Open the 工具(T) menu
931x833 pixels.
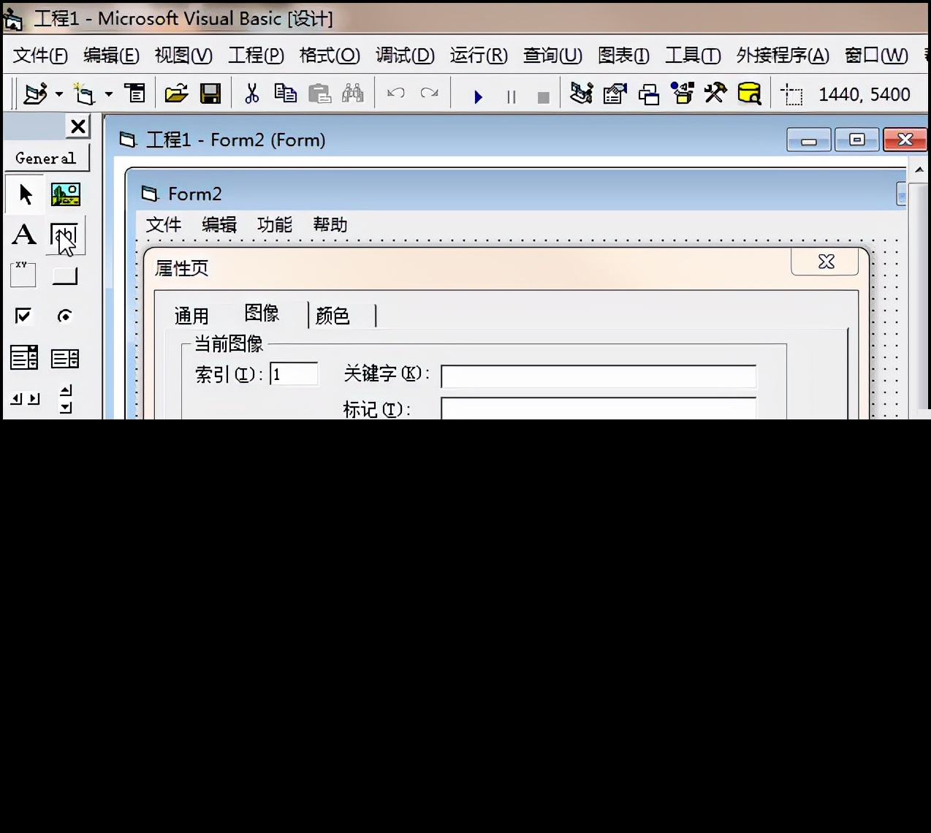point(693,56)
